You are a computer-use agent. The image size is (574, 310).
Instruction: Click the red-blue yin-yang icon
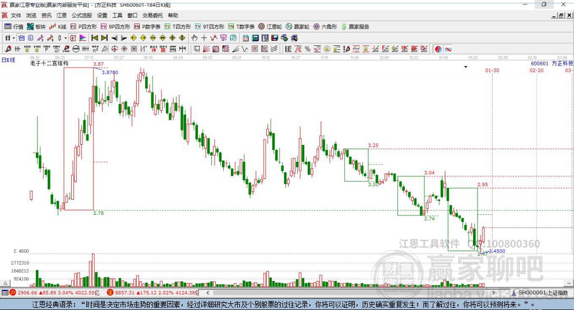438,49
